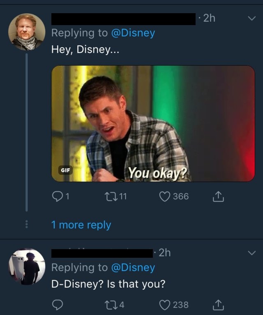Play the "You okay?" GIF
Screen dimensions: 263x315
point(153,124)
